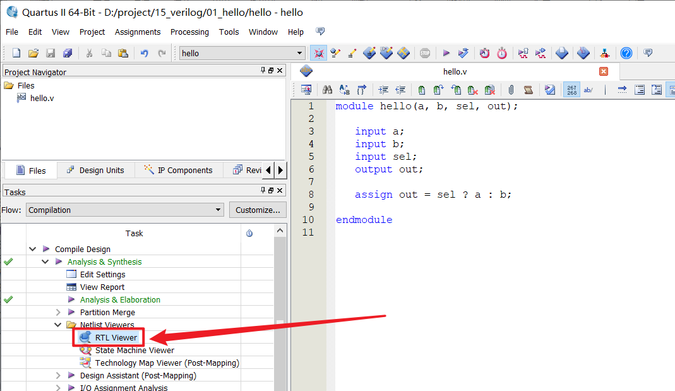Image resolution: width=675 pixels, height=391 pixels.
Task: Pin the Tasks panel
Action: pyautogui.click(x=263, y=190)
